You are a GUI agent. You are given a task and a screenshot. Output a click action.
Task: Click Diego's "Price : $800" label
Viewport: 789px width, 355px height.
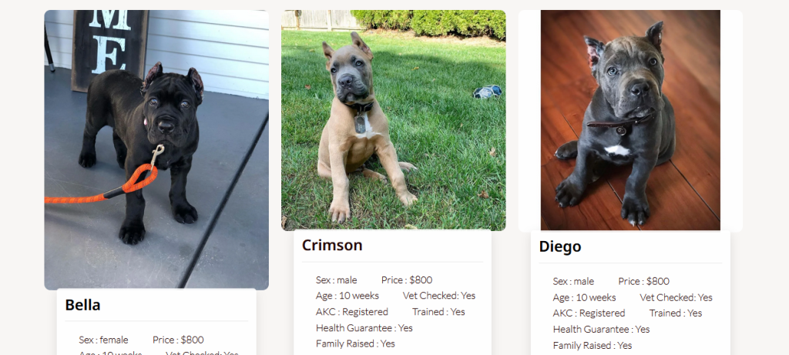click(644, 282)
